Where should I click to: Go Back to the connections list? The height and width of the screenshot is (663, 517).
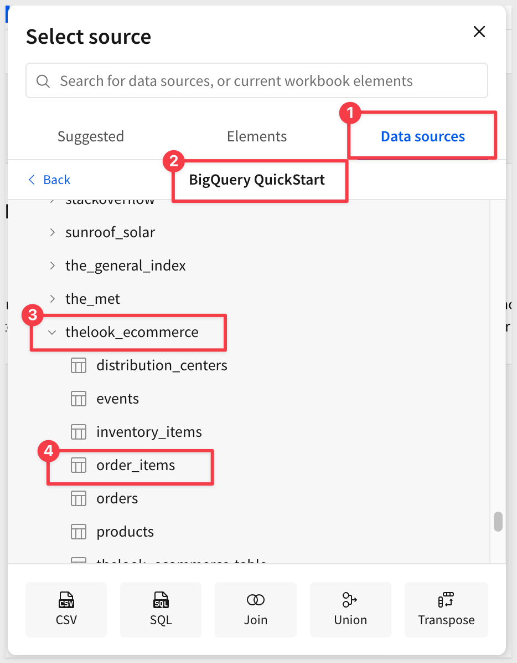click(x=49, y=180)
